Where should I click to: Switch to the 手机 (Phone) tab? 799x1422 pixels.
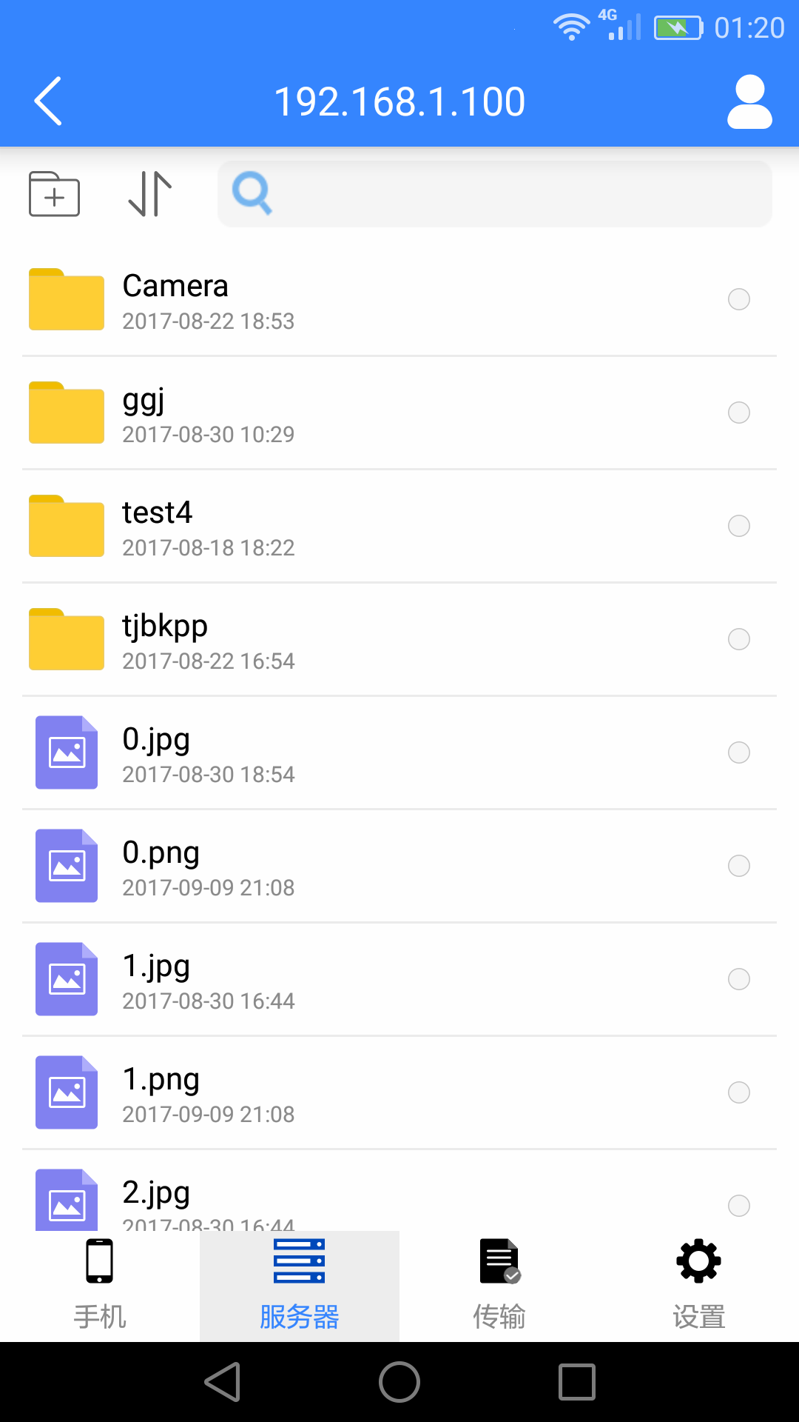(x=100, y=1286)
